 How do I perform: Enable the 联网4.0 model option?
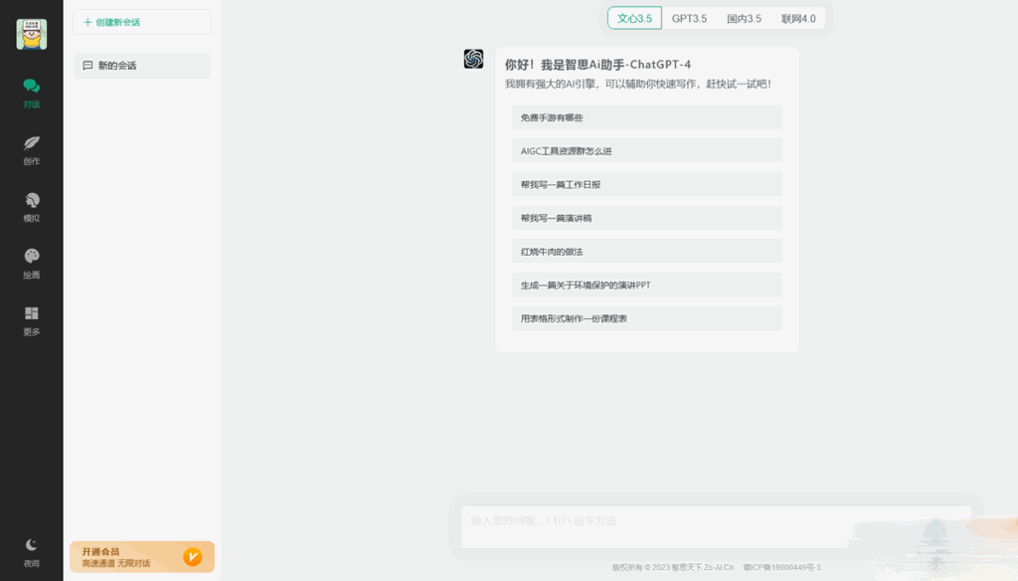(800, 18)
